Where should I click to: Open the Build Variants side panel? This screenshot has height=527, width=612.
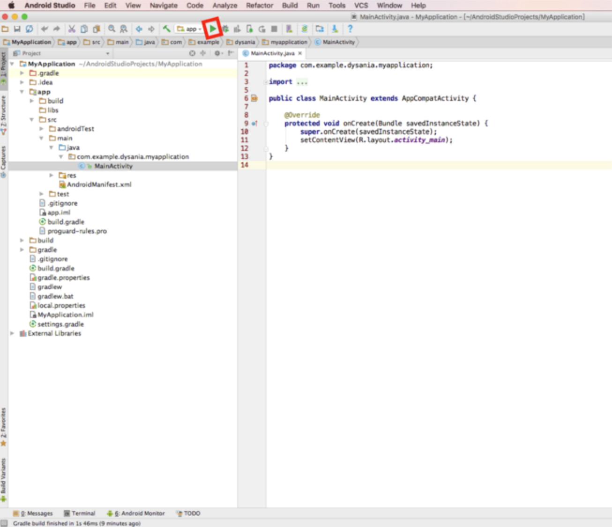(3, 480)
